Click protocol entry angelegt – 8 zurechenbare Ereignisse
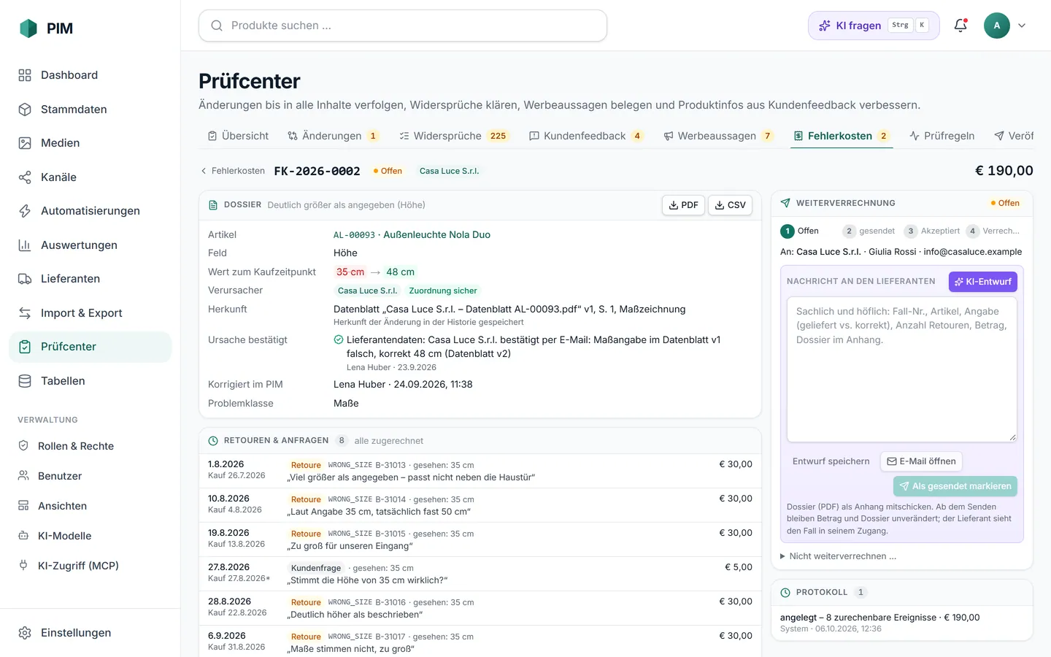Viewport: 1051px width, 657px height. coord(902,623)
